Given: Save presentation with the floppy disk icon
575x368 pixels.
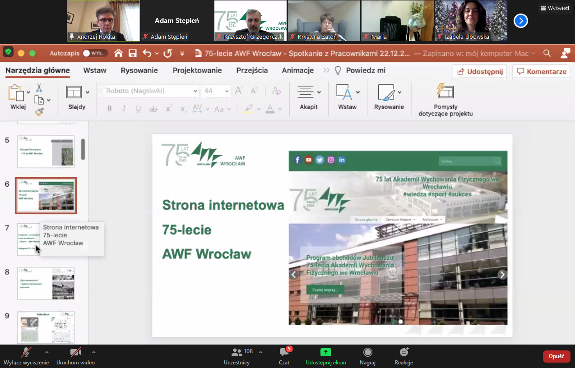Looking at the screenshot, I should click(x=132, y=53).
